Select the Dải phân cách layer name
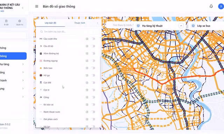 50,119
